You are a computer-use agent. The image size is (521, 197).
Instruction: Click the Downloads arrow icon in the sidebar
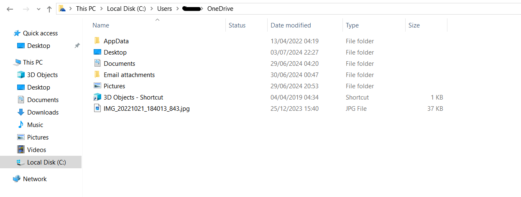[x=20, y=112]
